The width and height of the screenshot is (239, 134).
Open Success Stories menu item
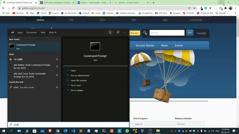(x=145, y=45)
